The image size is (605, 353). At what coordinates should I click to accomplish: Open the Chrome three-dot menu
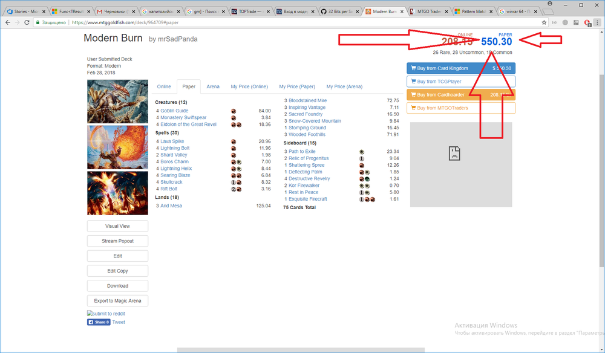pyautogui.click(x=597, y=22)
